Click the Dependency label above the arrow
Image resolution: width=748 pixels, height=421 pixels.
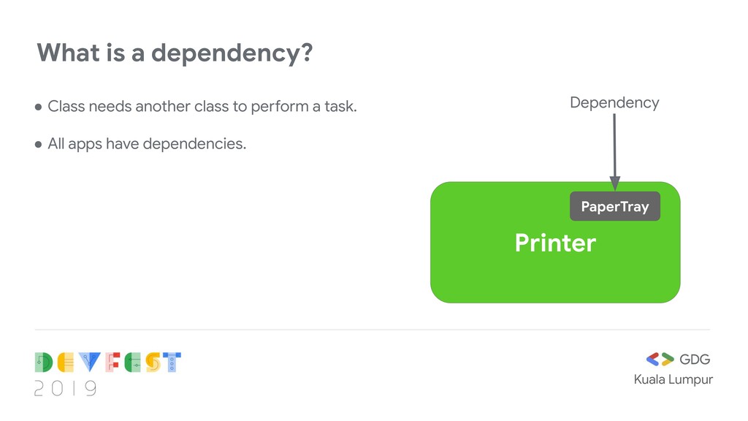pos(614,102)
